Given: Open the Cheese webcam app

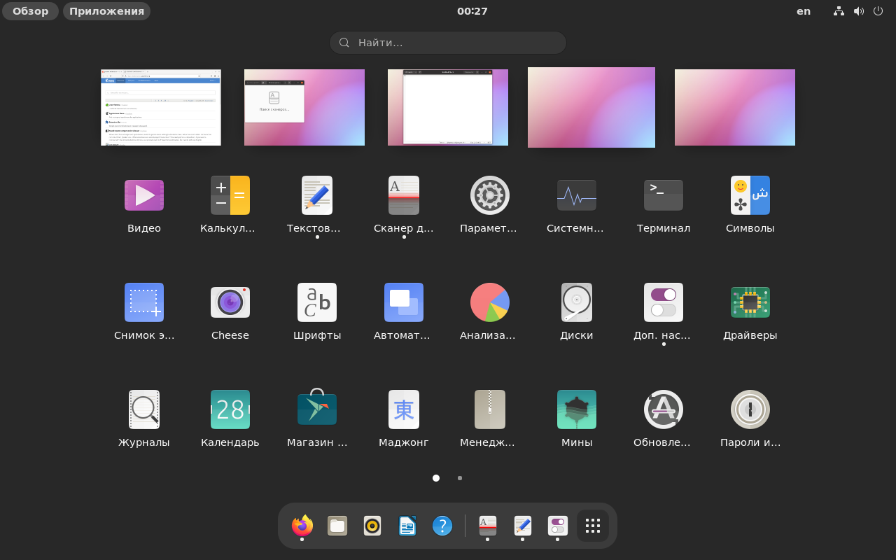Looking at the screenshot, I should 230,302.
